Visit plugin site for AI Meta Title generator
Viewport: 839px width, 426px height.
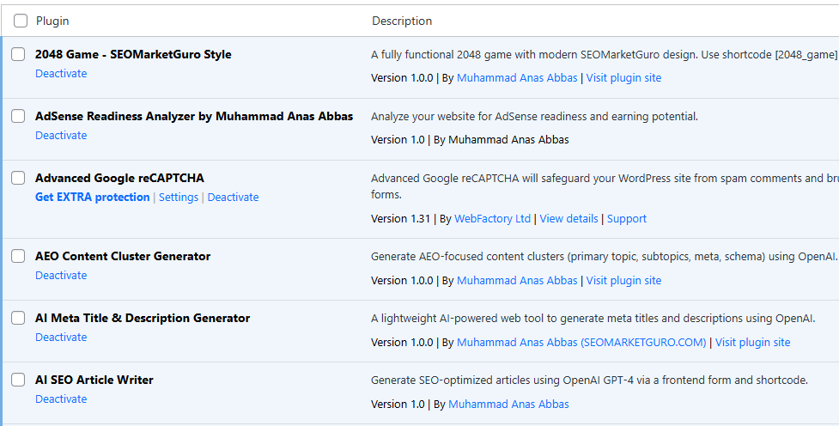(x=752, y=343)
